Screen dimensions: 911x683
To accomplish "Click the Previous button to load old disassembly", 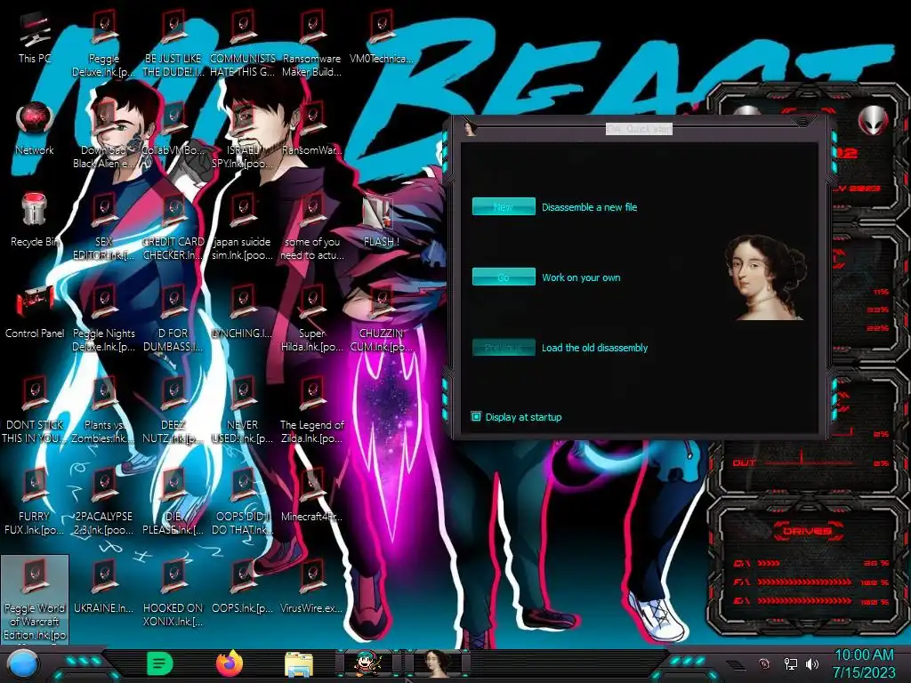I will click(504, 348).
